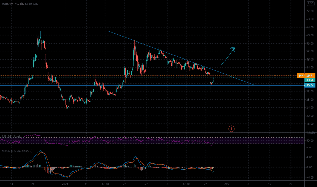317x187 pixels.
Task: Click the 48.00 price axis label
Action: pyautogui.click(x=310, y=60)
